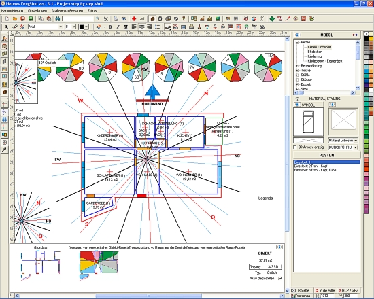Click the Grundriss floor plan thumbnail
The image size is (374, 299).
click(40, 265)
